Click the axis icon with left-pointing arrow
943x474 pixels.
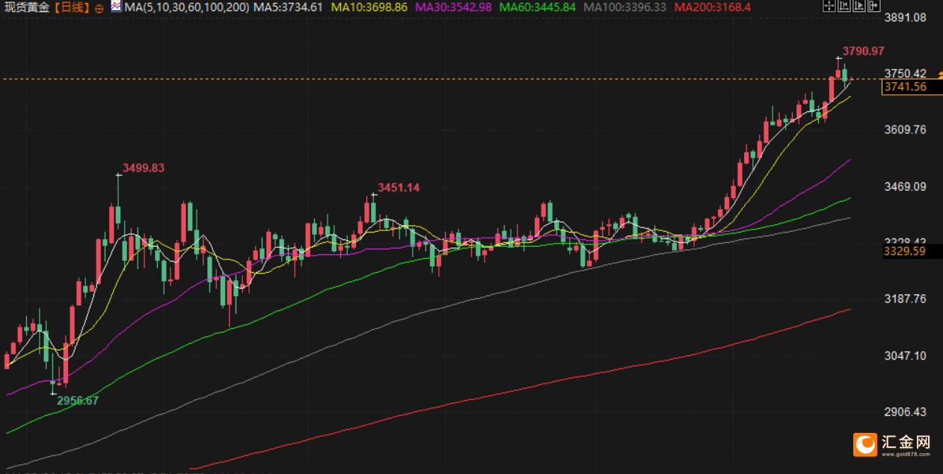tap(844, 7)
